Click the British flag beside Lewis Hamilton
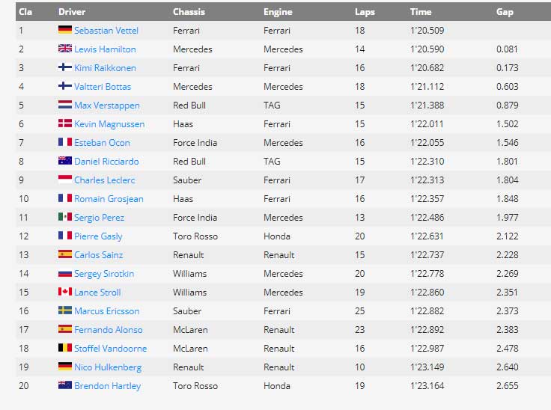 point(65,49)
